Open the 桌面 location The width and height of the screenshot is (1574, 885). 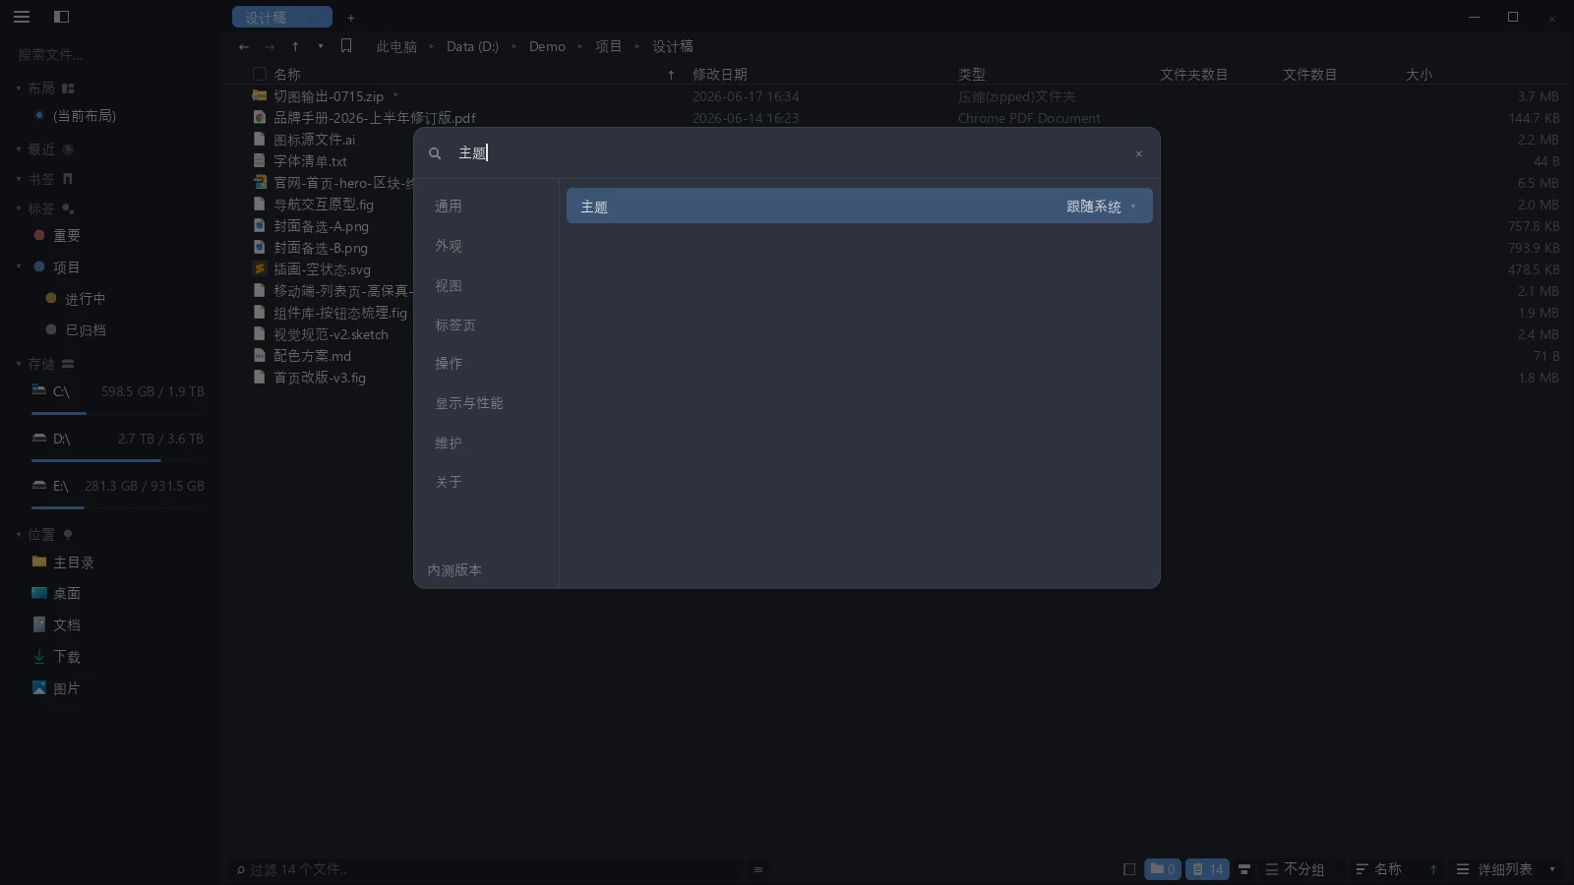(67, 594)
